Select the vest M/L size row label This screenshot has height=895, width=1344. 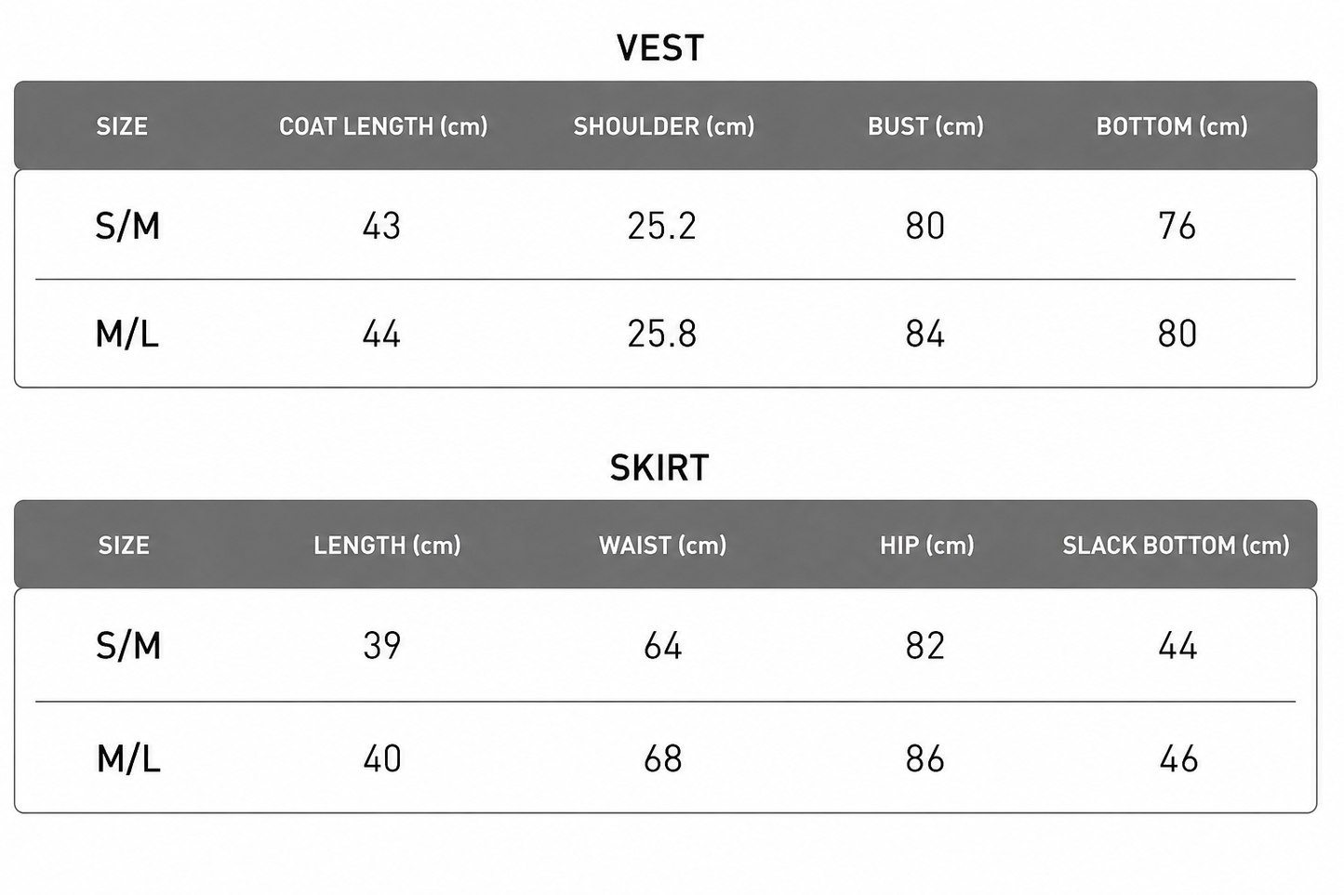(x=127, y=334)
